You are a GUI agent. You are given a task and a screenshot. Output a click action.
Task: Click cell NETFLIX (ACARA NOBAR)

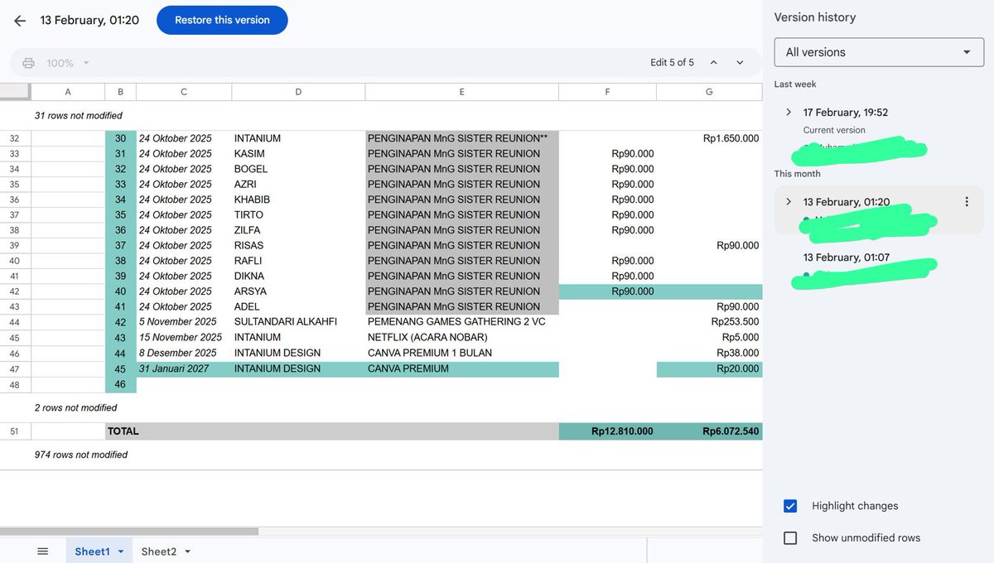(x=462, y=338)
